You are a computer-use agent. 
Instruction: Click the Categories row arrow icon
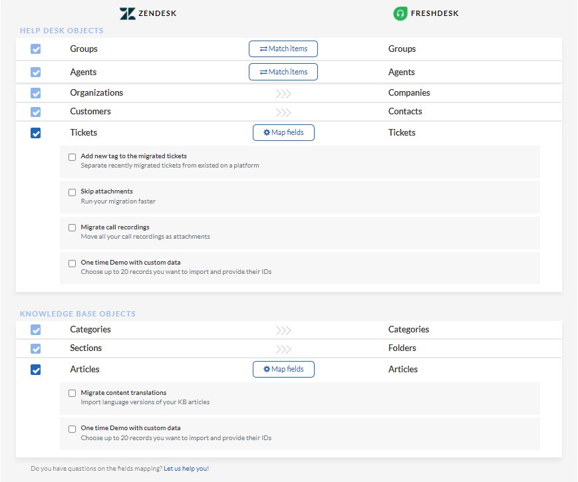tap(283, 330)
